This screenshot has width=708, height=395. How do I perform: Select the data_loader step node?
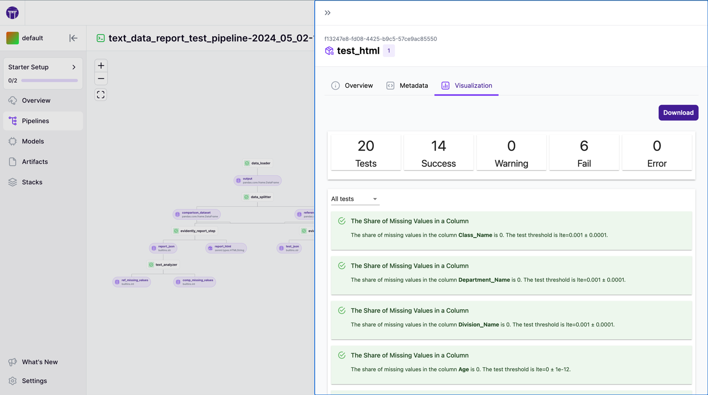point(258,163)
